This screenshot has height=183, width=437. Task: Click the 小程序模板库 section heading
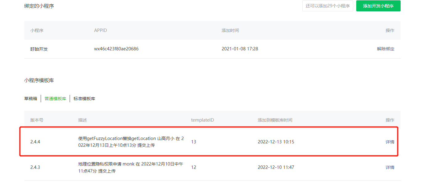[x=39, y=80]
